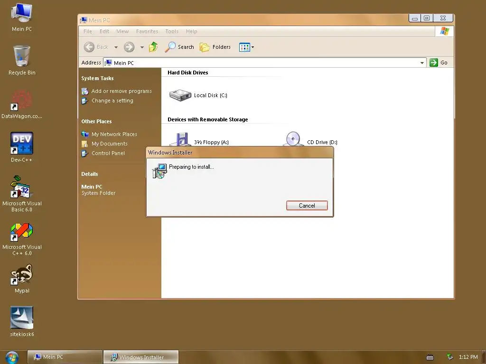The width and height of the screenshot is (486, 364).
Task: Open the Start menu orb
Action: [x=12, y=357]
